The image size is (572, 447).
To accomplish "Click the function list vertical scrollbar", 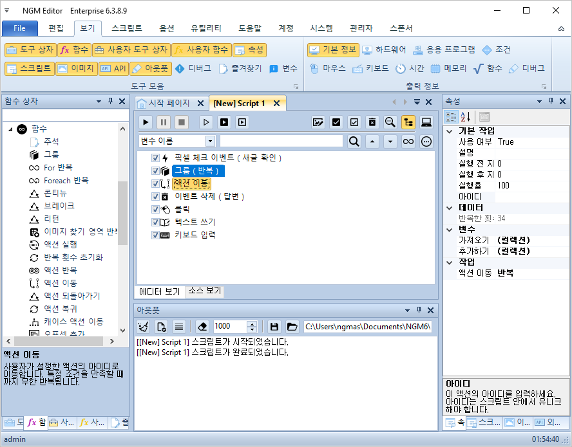I will click(122, 212).
